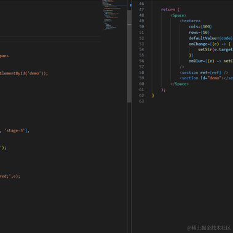Click the onChange handler on line 53
Image resolution: width=233 pixels, height=233 pixels.
click(x=210, y=44)
